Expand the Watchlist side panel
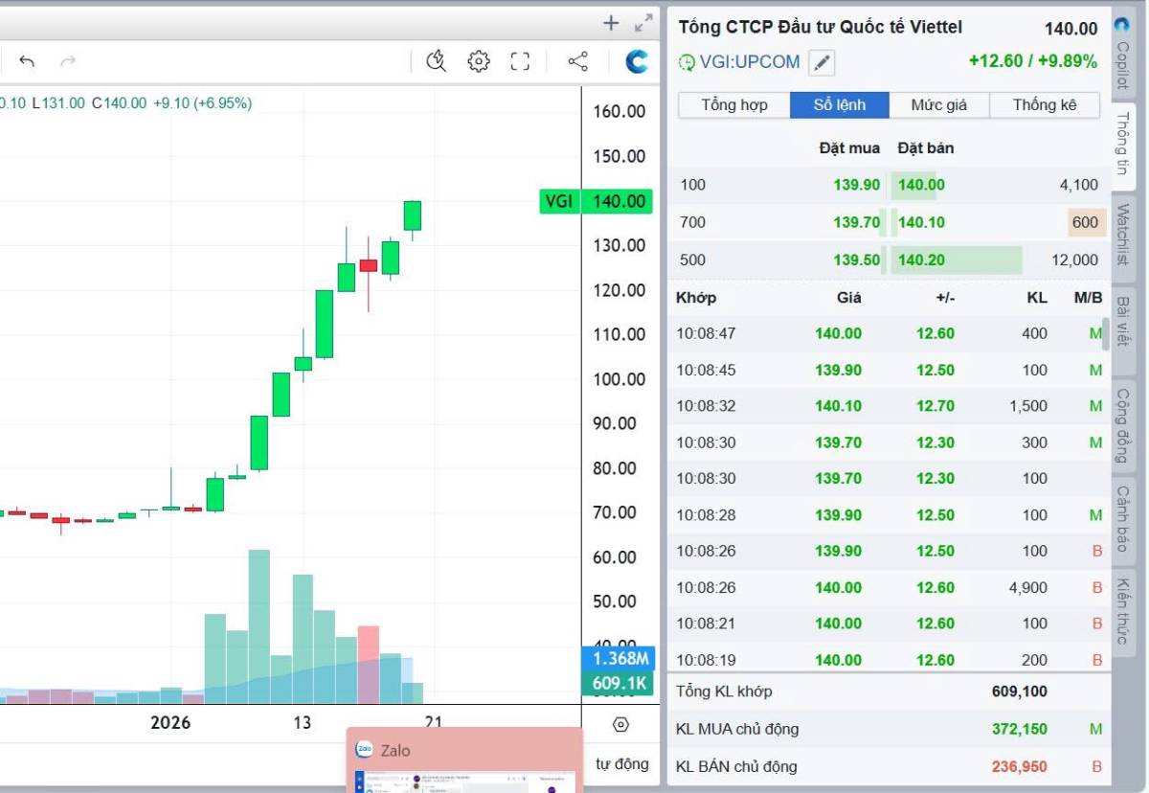1149x793 pixels. point(1122,235)
